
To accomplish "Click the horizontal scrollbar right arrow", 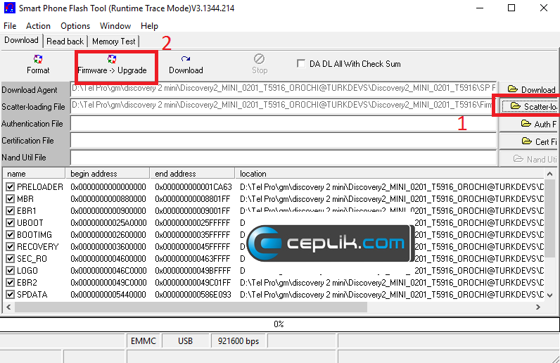I will click(538, 307).
